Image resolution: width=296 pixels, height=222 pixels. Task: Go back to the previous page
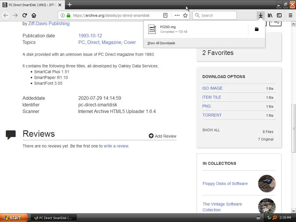point(6,15)
